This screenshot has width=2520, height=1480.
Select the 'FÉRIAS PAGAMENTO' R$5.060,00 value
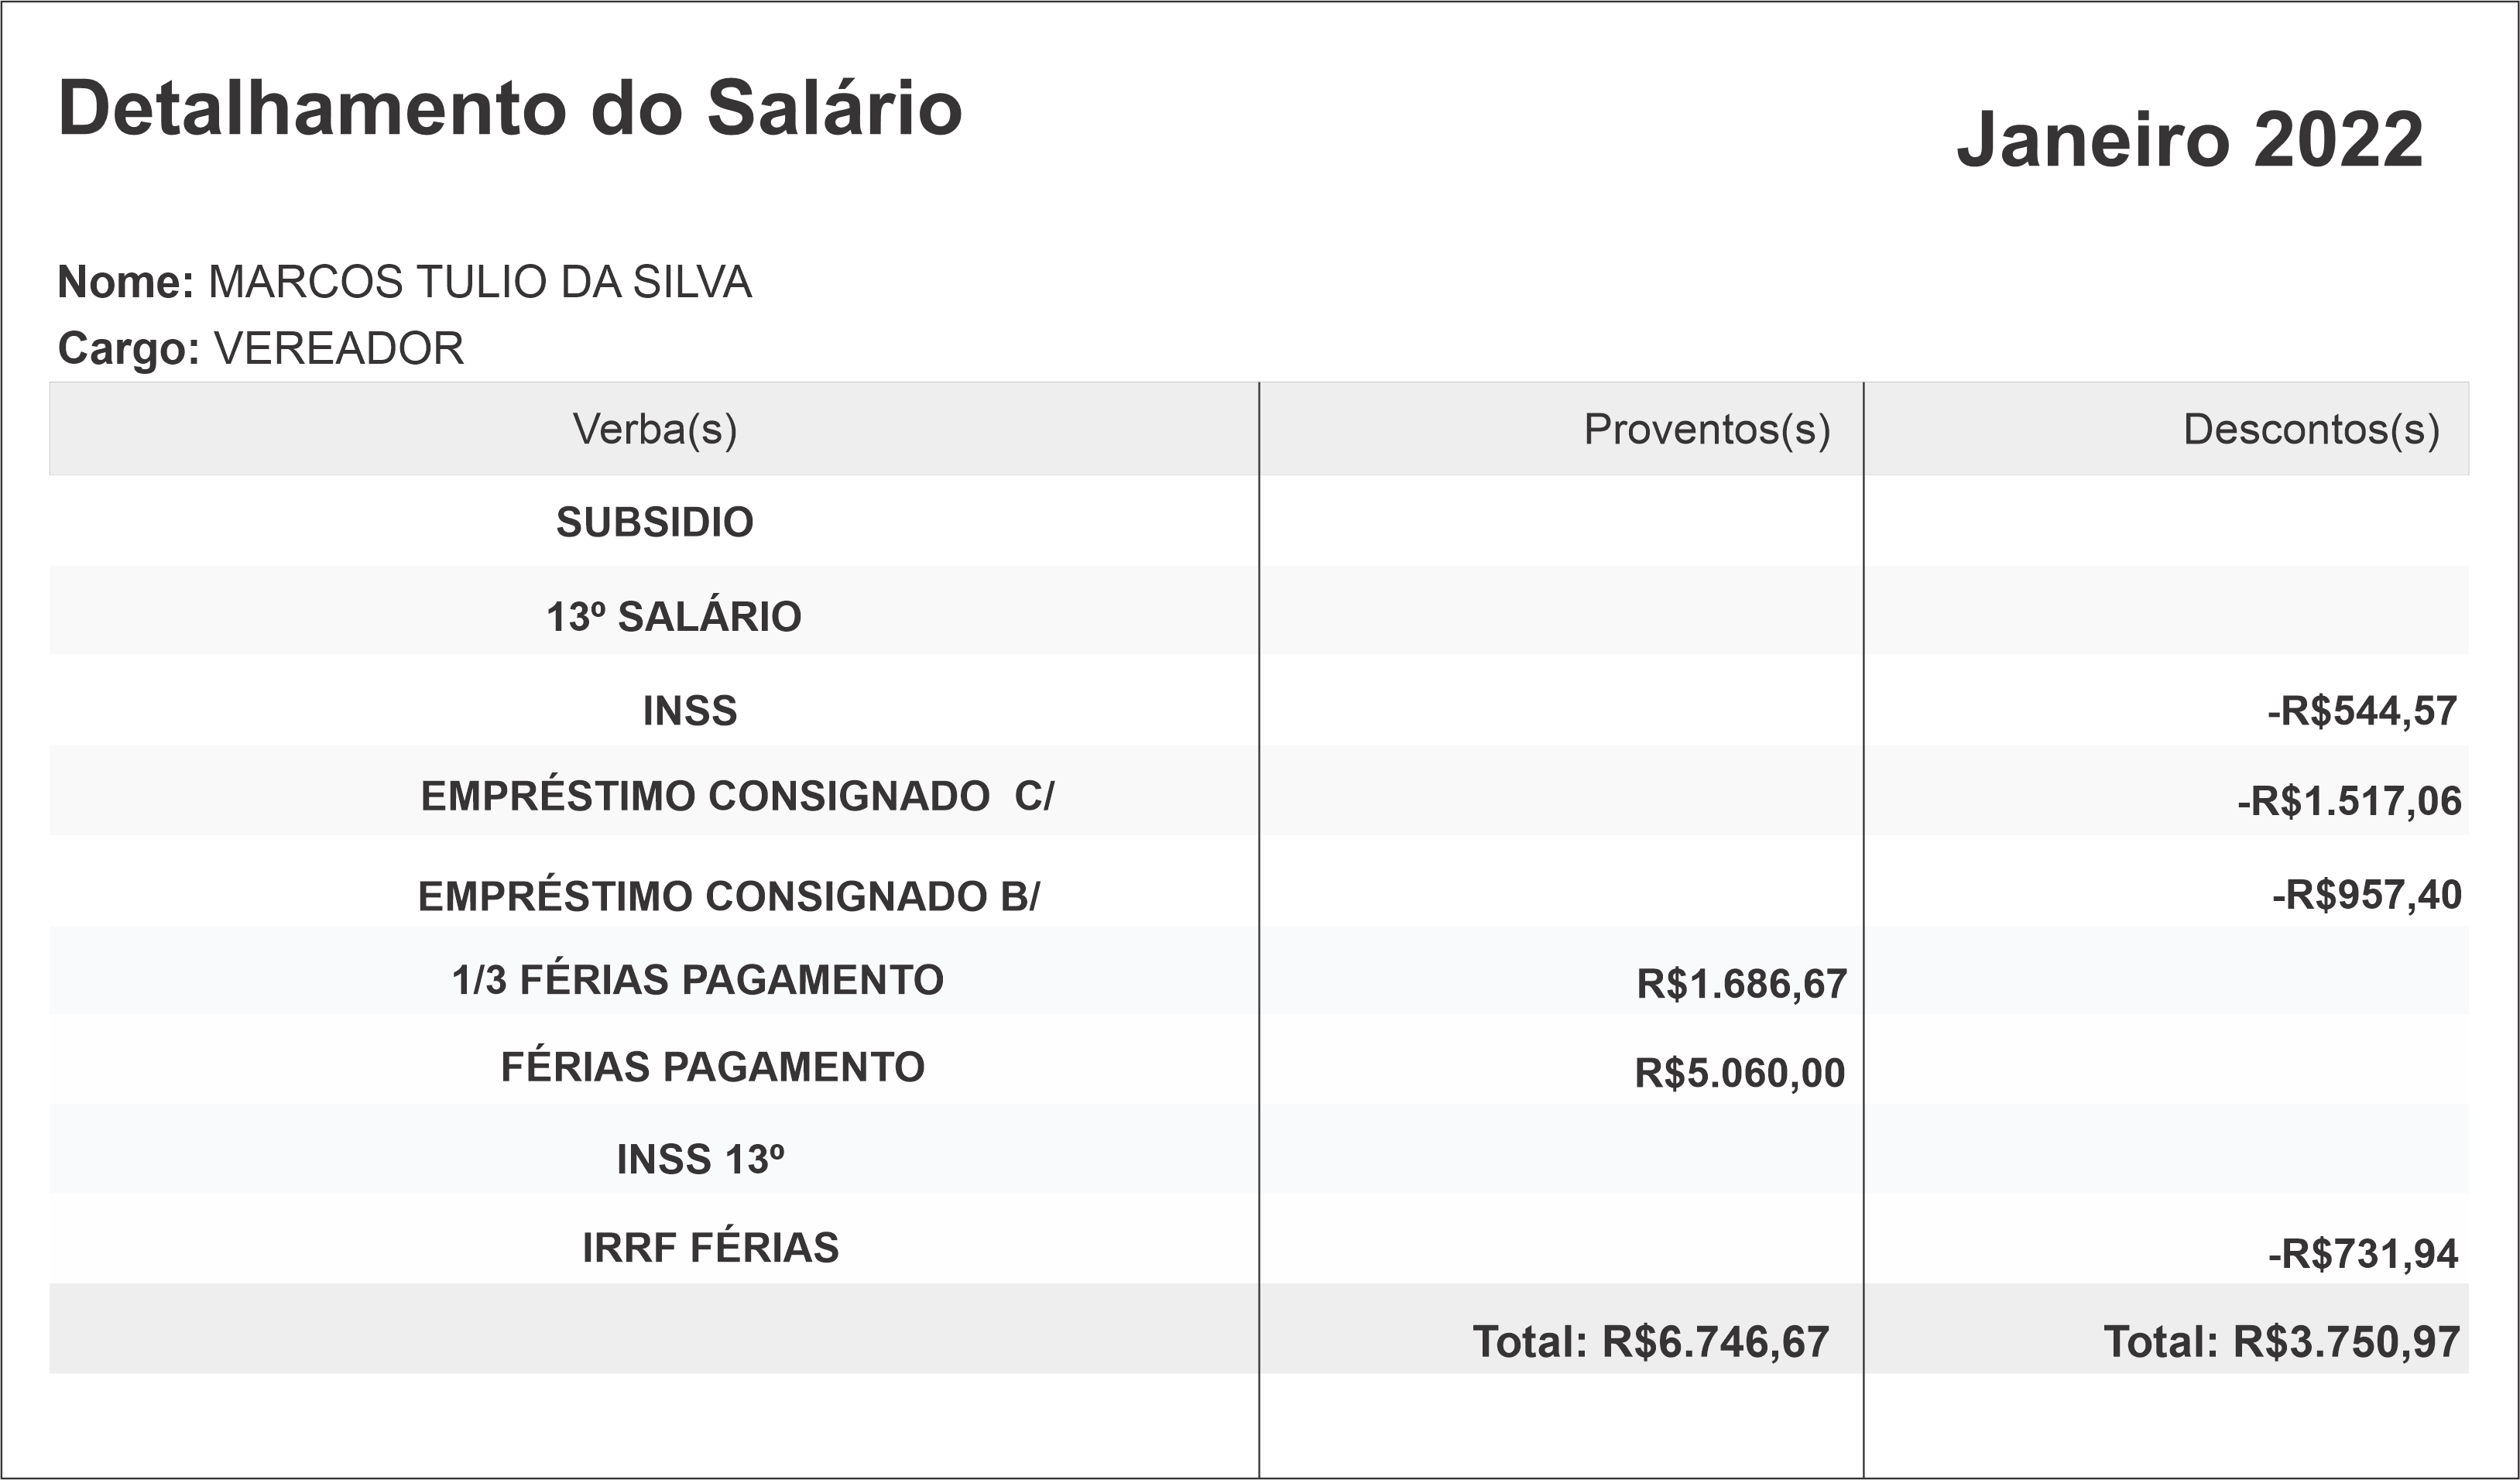pos(1739,1074)
